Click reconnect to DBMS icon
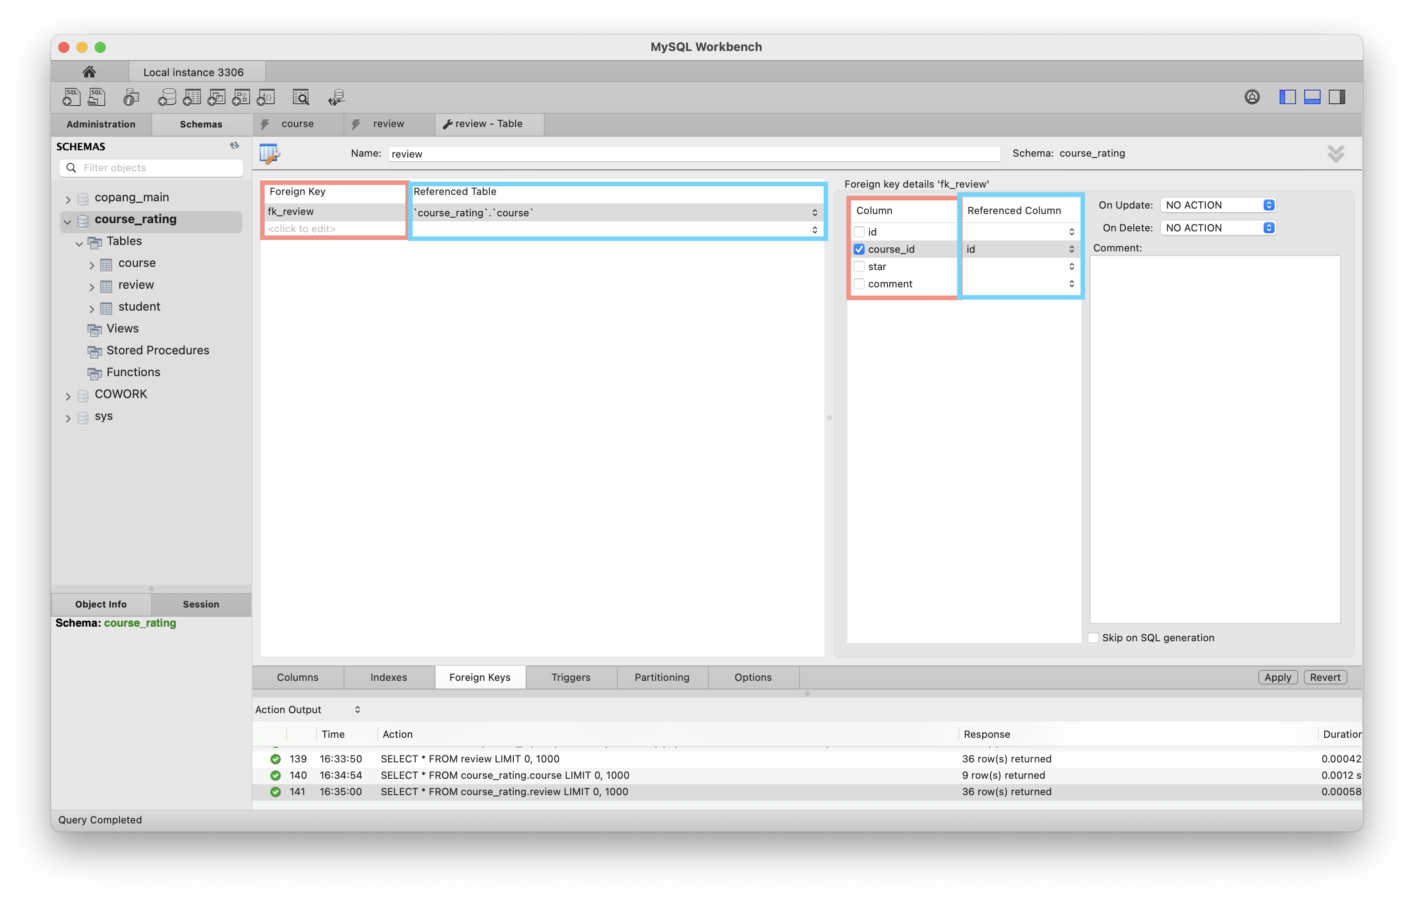The height and width of the screenshot is (899, 1414). click(336, 97)
